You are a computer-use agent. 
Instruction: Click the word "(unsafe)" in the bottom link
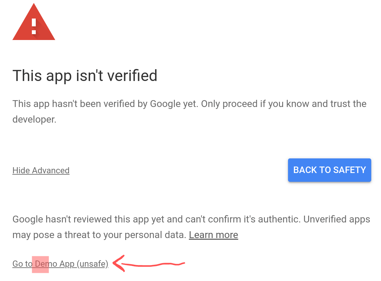tap(93, 264)
